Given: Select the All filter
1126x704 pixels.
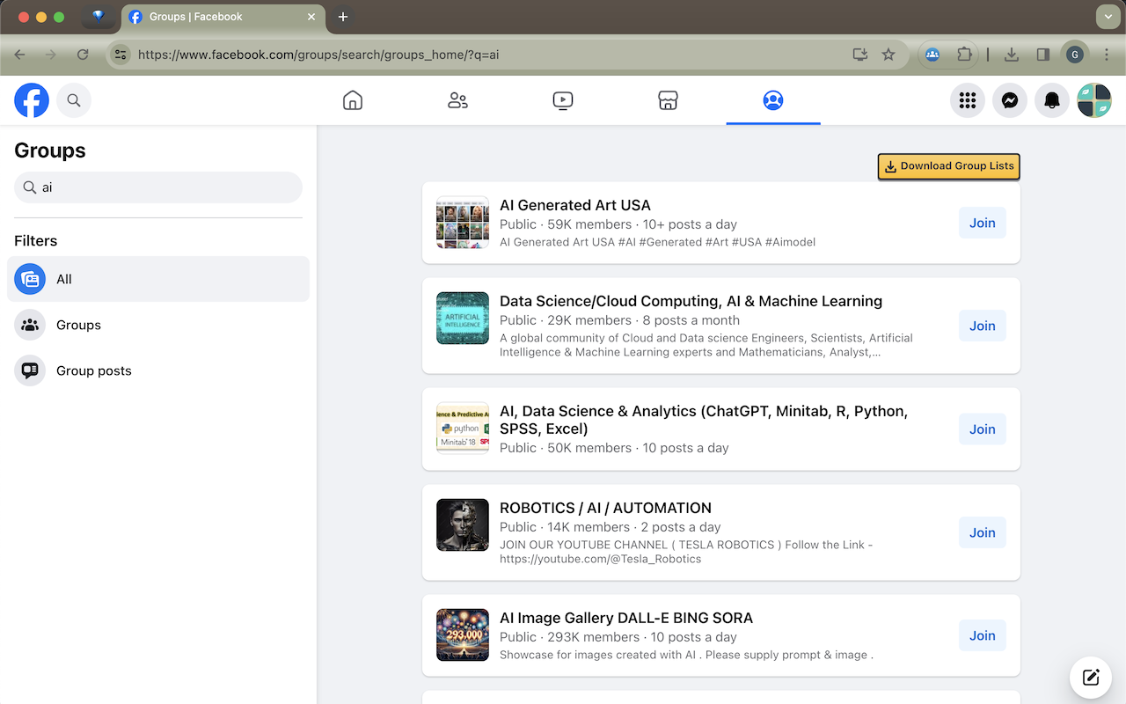Looking at the screenshot, I should 158,279.
